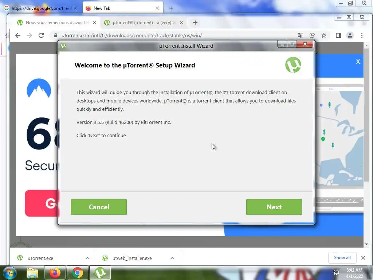The height and width of the screenshot is (280, 373).
Task: Click 'Version 3.5.5 (Build 46200)' text
Action: (105, 122)
